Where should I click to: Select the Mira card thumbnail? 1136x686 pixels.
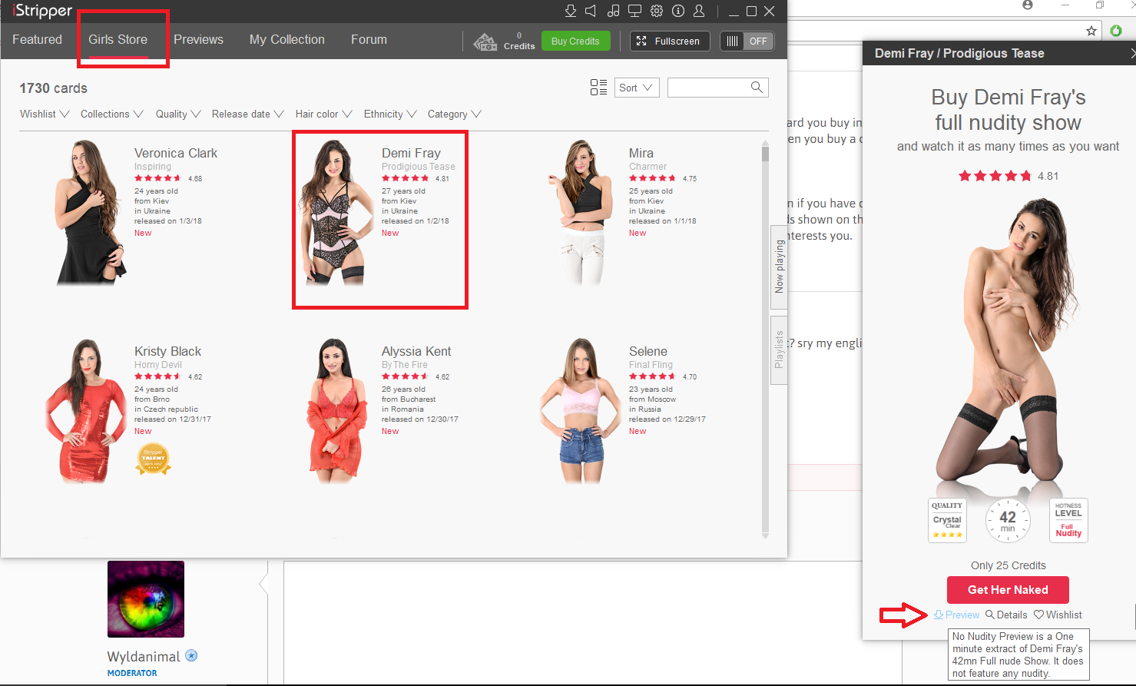580,213
